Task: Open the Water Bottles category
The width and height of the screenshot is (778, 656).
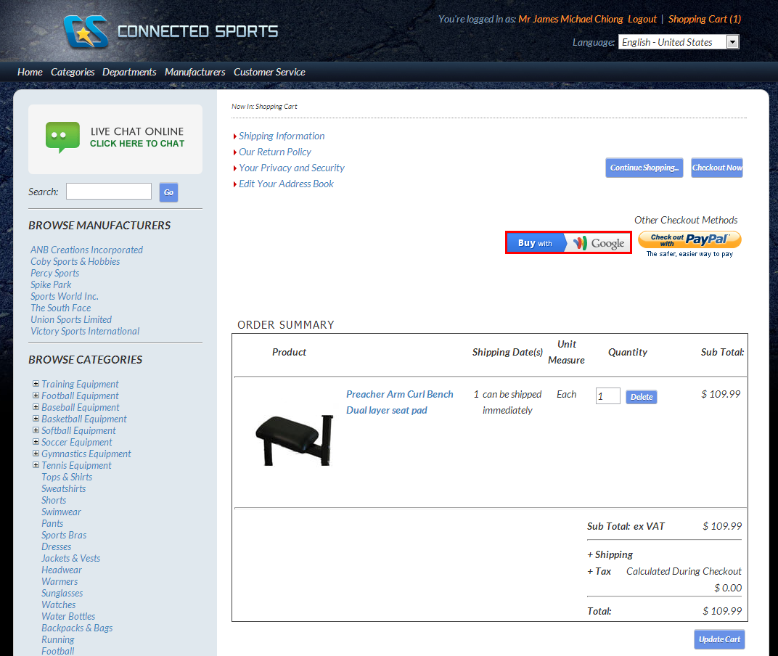Action: (x=68, y=616)
